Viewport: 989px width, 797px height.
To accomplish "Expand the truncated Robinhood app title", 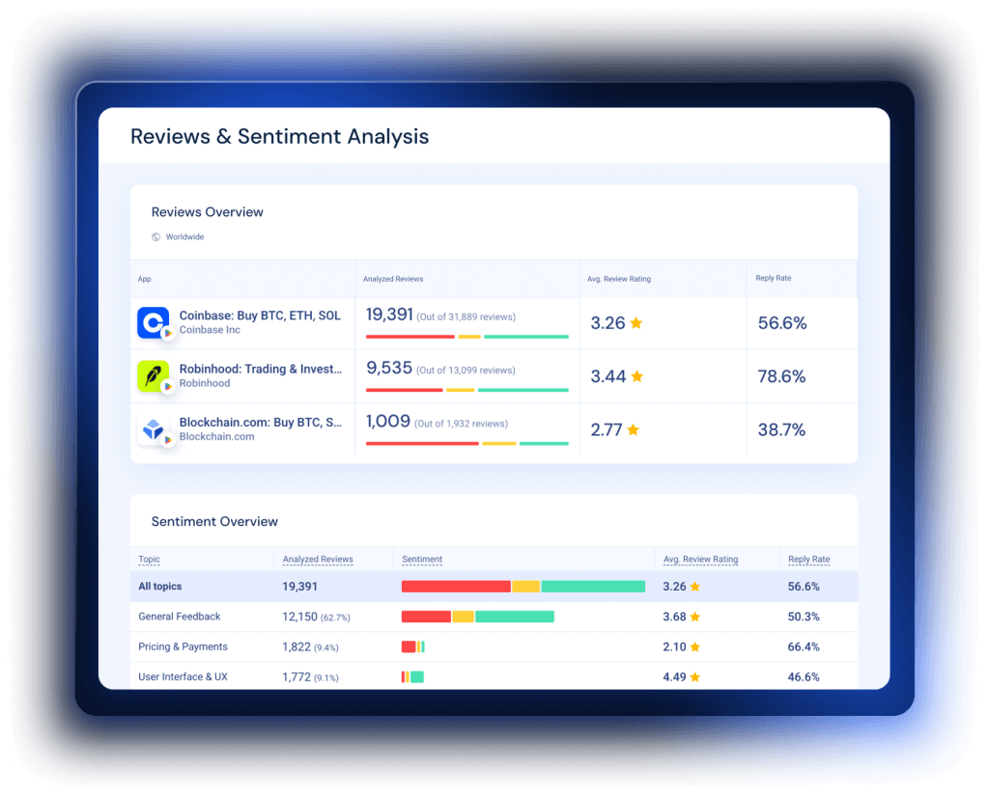I will (262, 370).
